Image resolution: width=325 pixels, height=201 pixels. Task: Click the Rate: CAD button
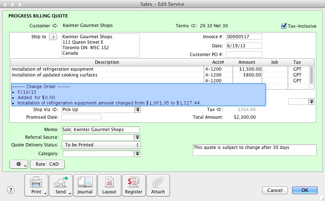tap(47, 164)
